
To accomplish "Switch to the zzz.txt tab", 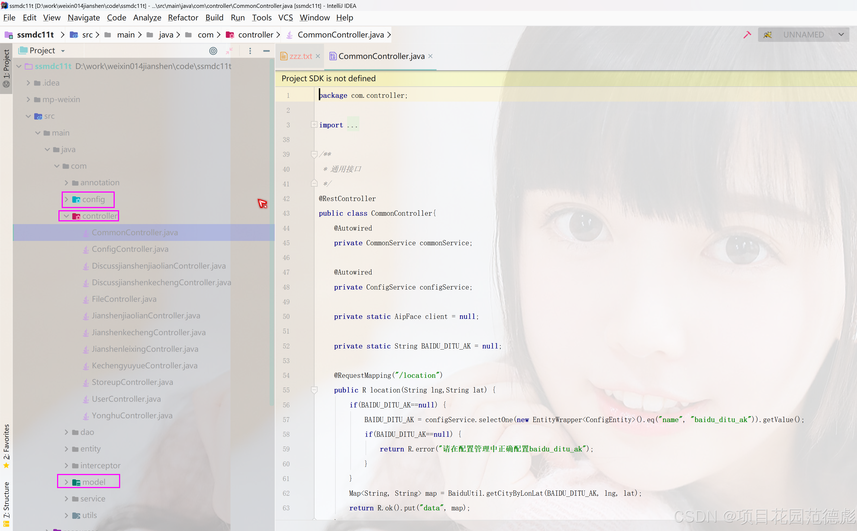I will pos(300,56).
